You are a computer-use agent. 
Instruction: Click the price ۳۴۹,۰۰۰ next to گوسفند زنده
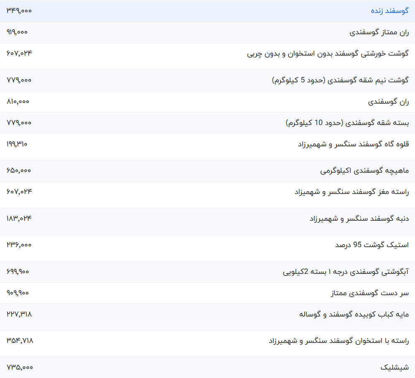tap(19, 10)
